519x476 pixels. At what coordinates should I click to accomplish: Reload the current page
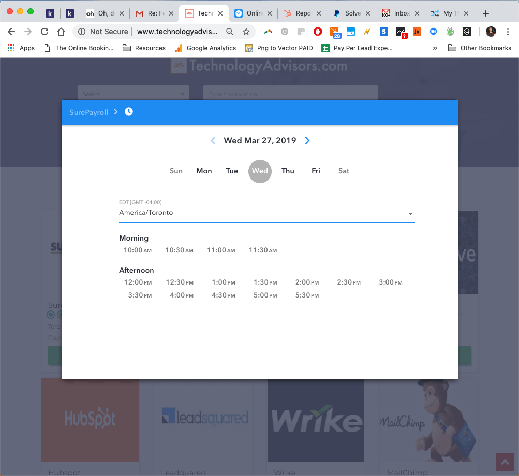click(x=45, y=32)
